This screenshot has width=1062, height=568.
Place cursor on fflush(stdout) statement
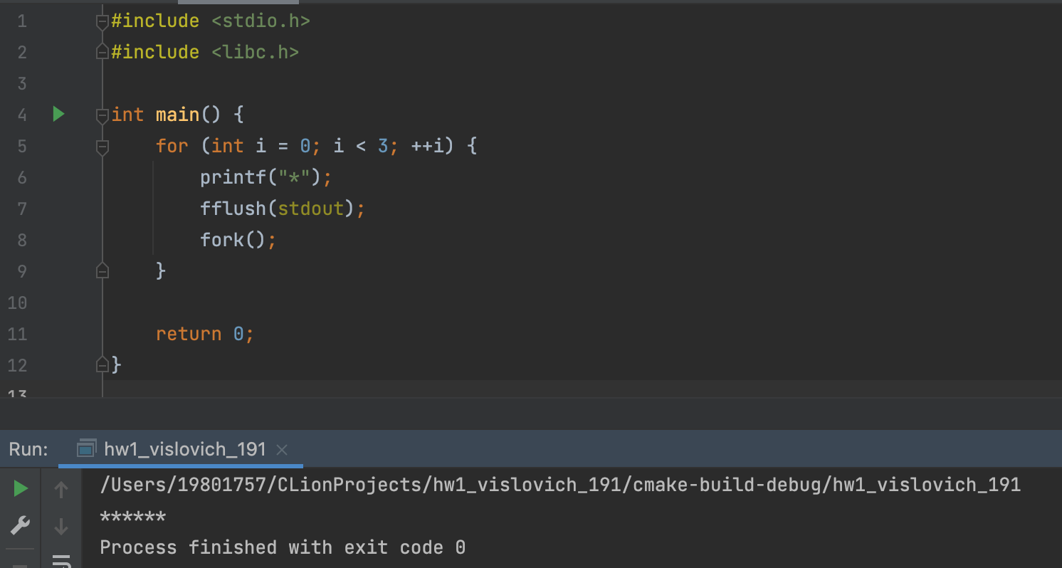tap(282, 209)
